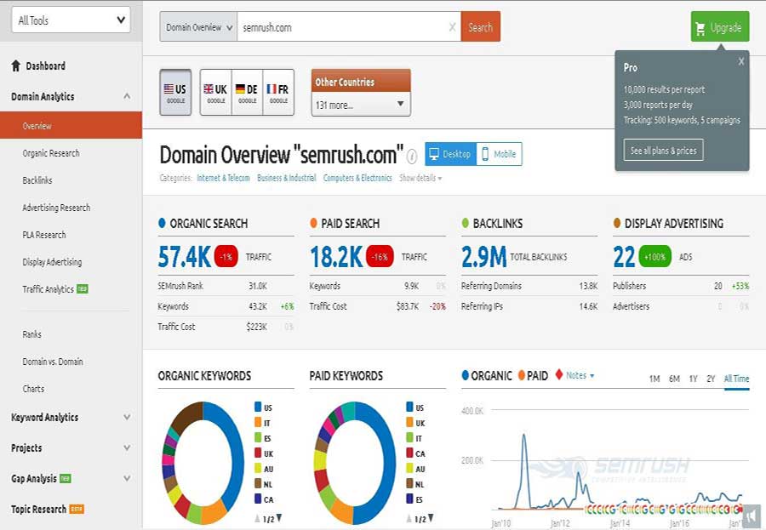
Task: Go to next page of paid keywords legend
Action: click(431, 518)
